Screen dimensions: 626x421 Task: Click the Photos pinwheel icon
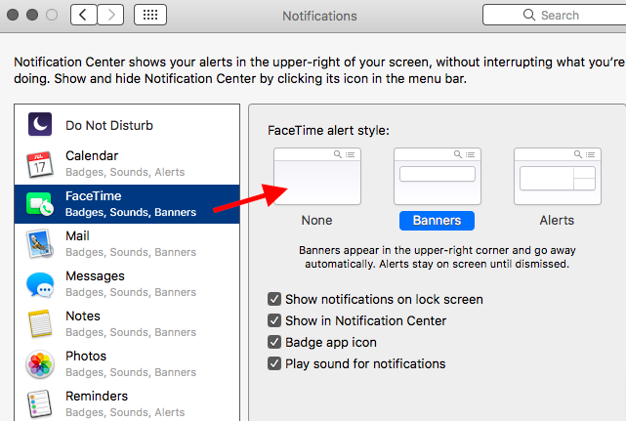coord(40,364)
